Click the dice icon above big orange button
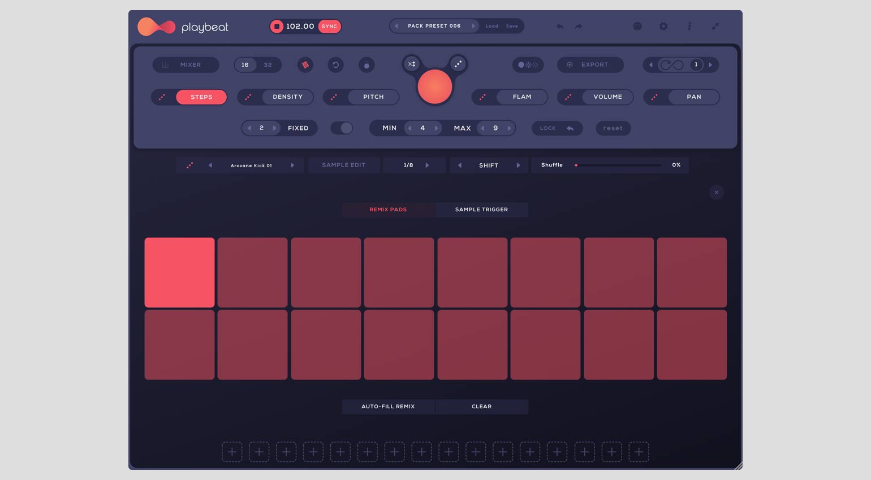The width and height of the screenshot is (871, 480). point(458,64)
